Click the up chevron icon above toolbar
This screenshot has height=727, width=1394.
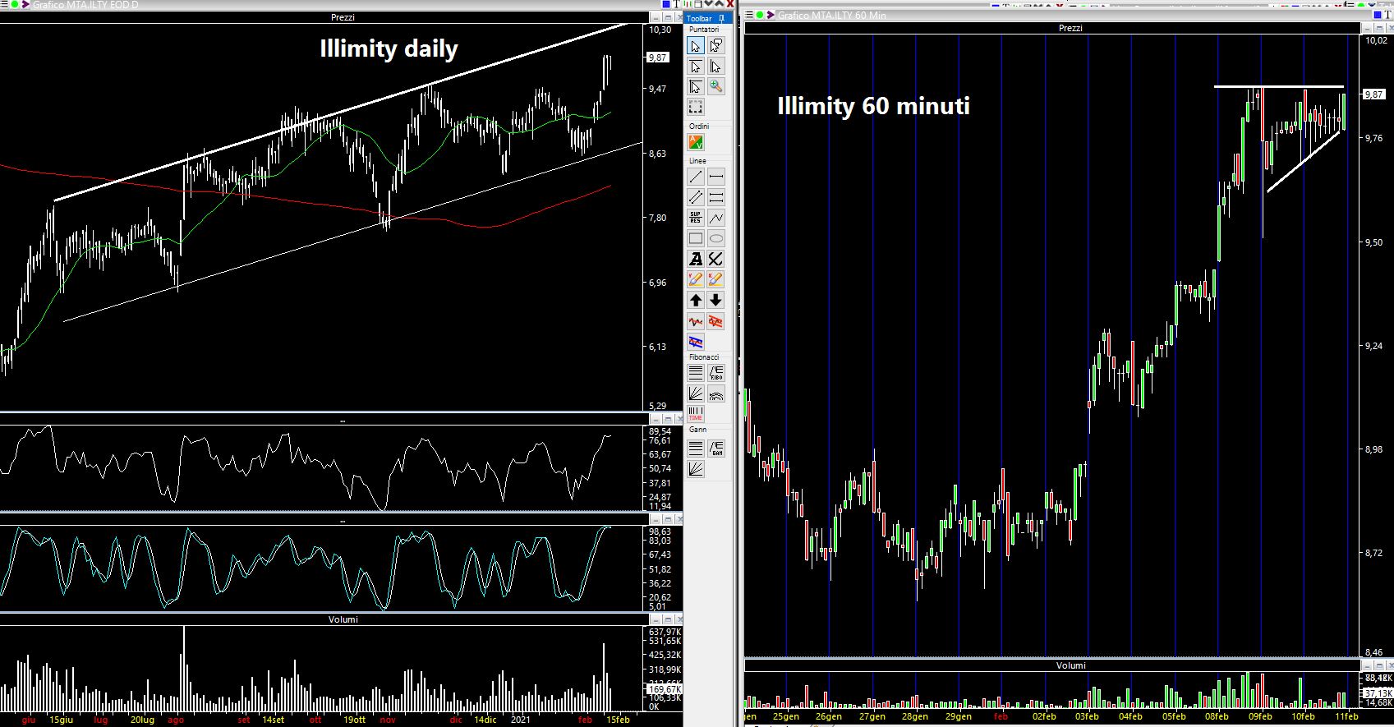click(x=719, y=3)
